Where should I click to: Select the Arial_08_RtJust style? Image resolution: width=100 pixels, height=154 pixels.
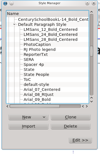click(39, 95)
